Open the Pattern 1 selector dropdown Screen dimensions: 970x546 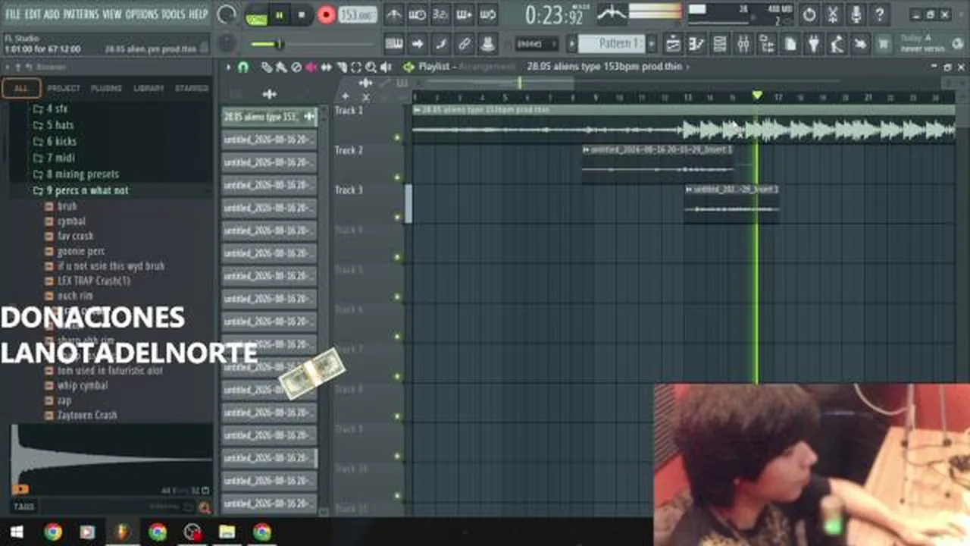[x=612, y=44]
